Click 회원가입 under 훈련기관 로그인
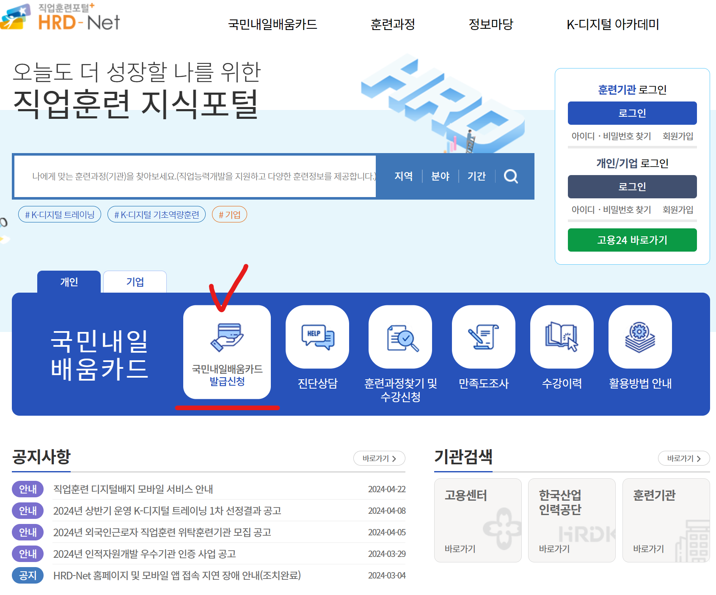The width and height of the screenshot is (716, 595). coord(678,136)
